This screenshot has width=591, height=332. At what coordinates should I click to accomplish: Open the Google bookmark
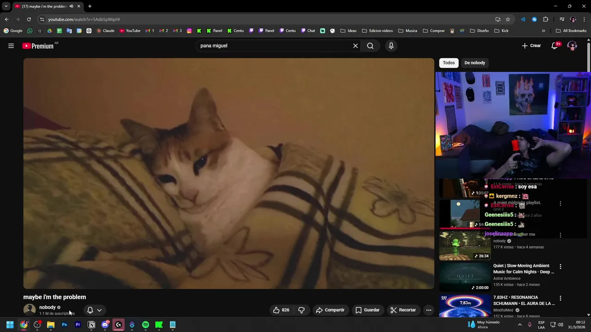tap(13, 31)
